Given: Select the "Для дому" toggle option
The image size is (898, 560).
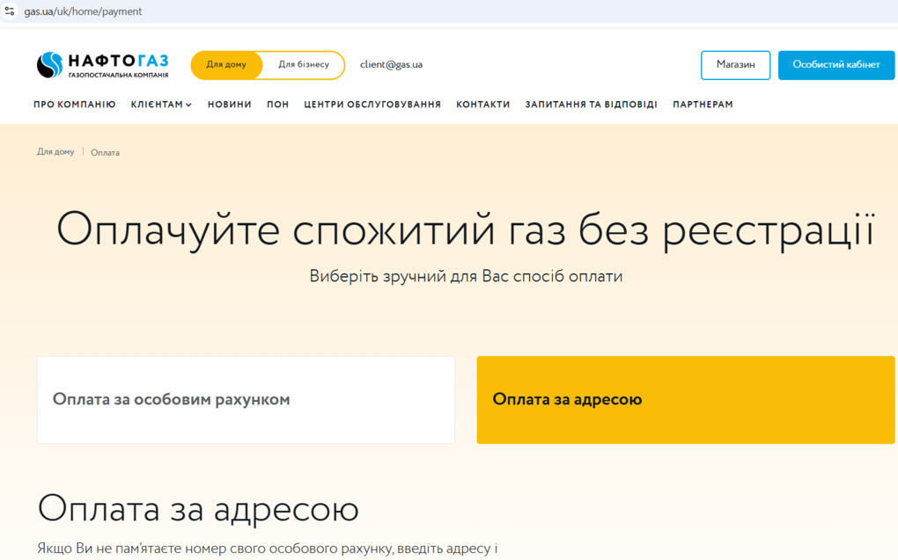Looking at the screenshot, I should (x=226, y=65).
